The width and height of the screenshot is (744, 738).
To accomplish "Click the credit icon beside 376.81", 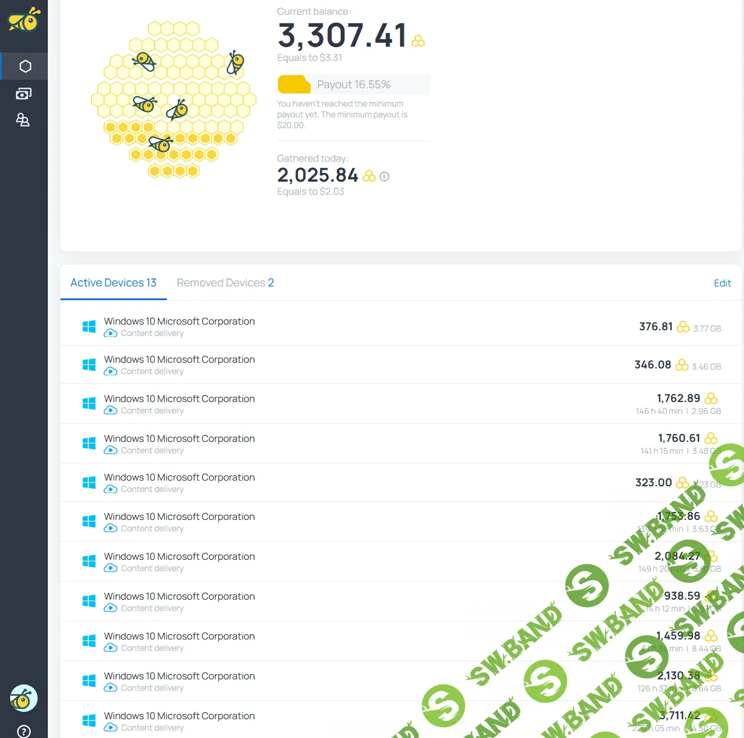I will (x=682, y=327).
